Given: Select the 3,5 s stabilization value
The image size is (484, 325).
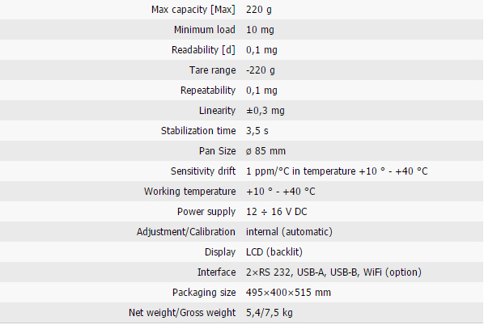Looking at the screenshot, I should [257, 131].
